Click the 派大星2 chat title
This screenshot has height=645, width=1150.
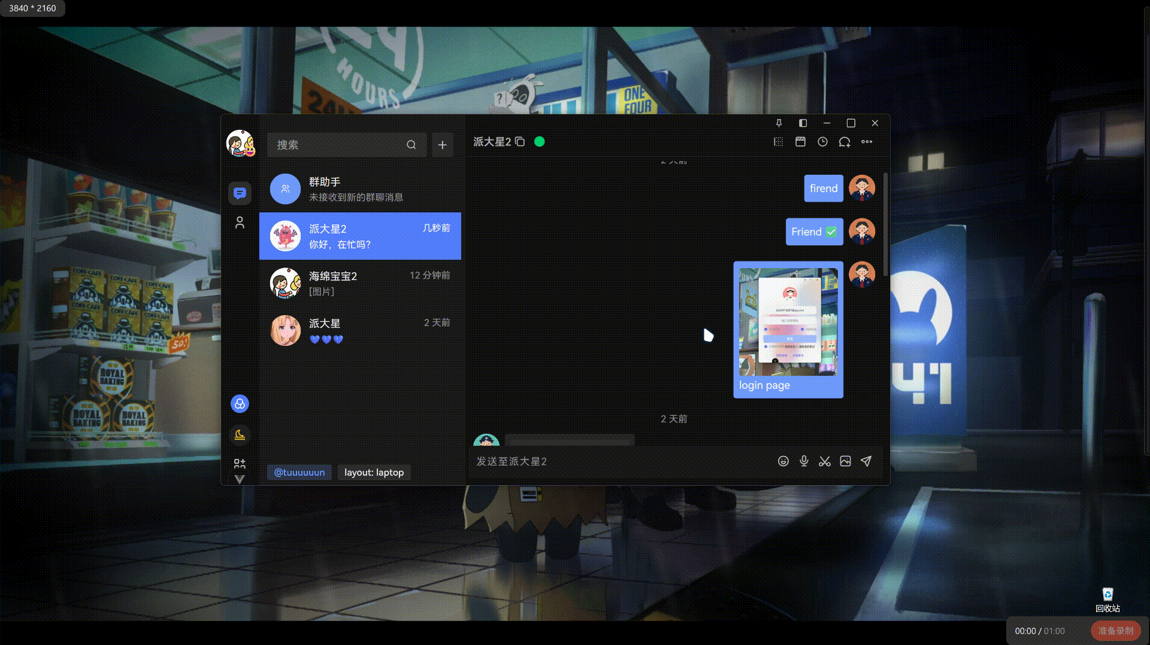(492, 142)
